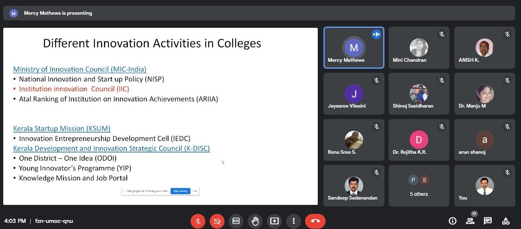The width and height of the screenshot is (521, 229).
Task: Toggle closed captions
Action: 236,221
